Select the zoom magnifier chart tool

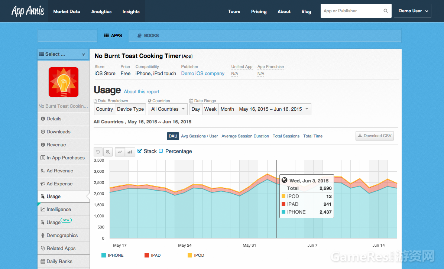(108, 152)
